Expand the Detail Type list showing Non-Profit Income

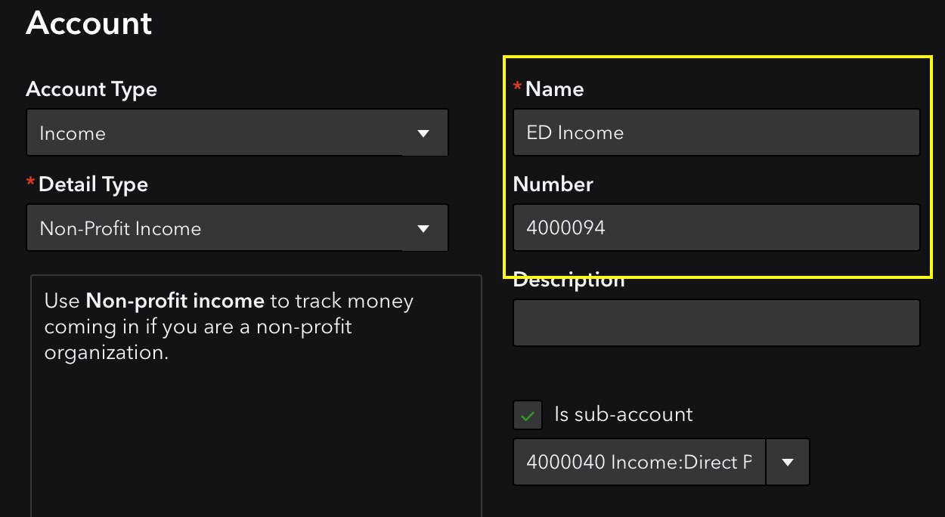point(237,228)
